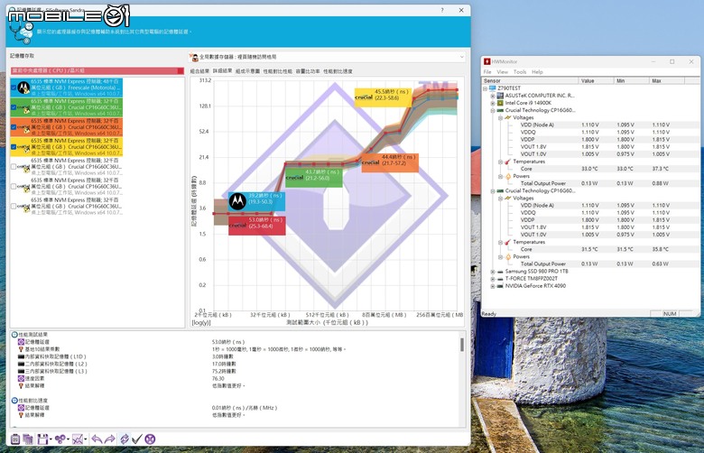704x453 pixels.
Task: Expand the ASUSTeK COMPUTER INC. node
Action: point(493,96)
